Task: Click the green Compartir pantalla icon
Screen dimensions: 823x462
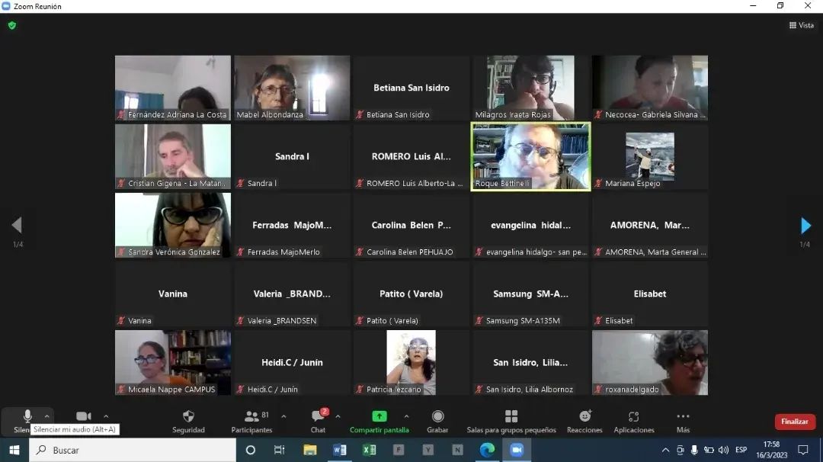Action: [379, 416]
